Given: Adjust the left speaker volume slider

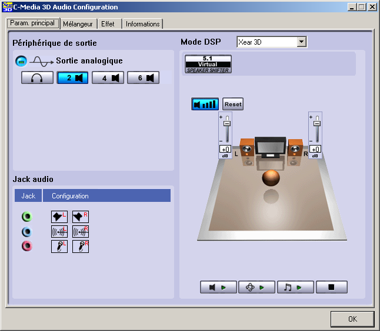Looking at the screenshot, I should (x=227, y=124).
